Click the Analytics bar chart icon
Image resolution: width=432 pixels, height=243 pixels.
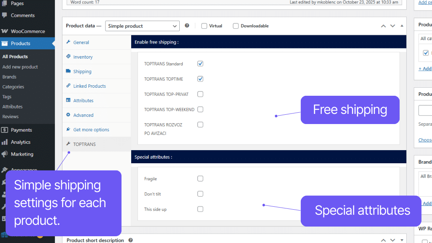tap(4, 142)
